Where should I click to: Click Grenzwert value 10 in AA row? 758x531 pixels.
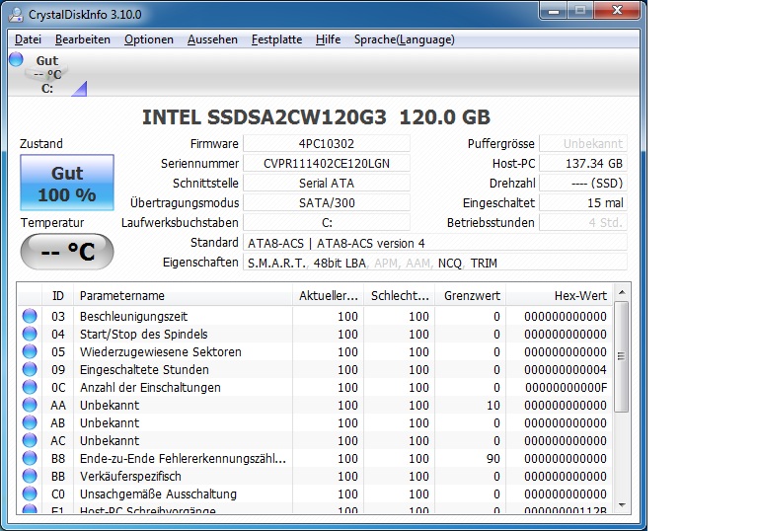(493, 406)
